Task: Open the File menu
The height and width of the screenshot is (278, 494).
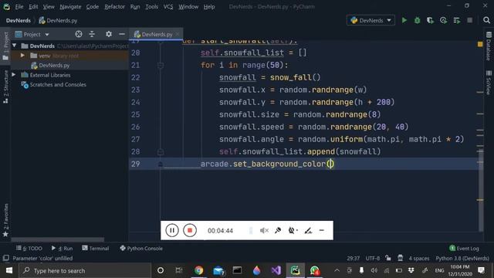Action: (x=19, y=7)
